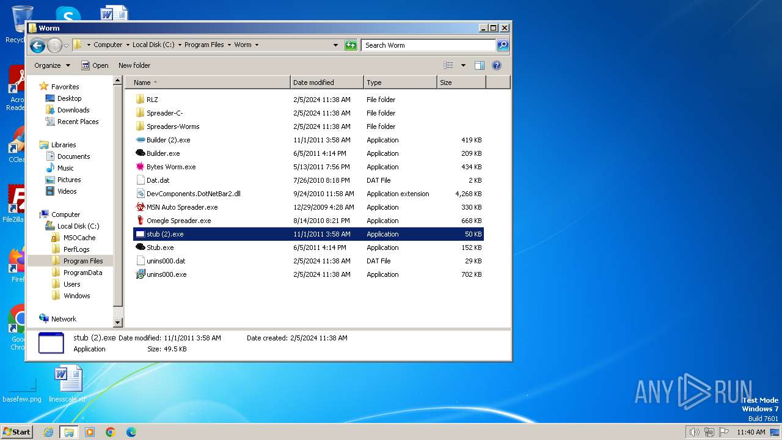Click the Back navigation arrow
This screenshot has height=440, width=782.
pos(37,45)
